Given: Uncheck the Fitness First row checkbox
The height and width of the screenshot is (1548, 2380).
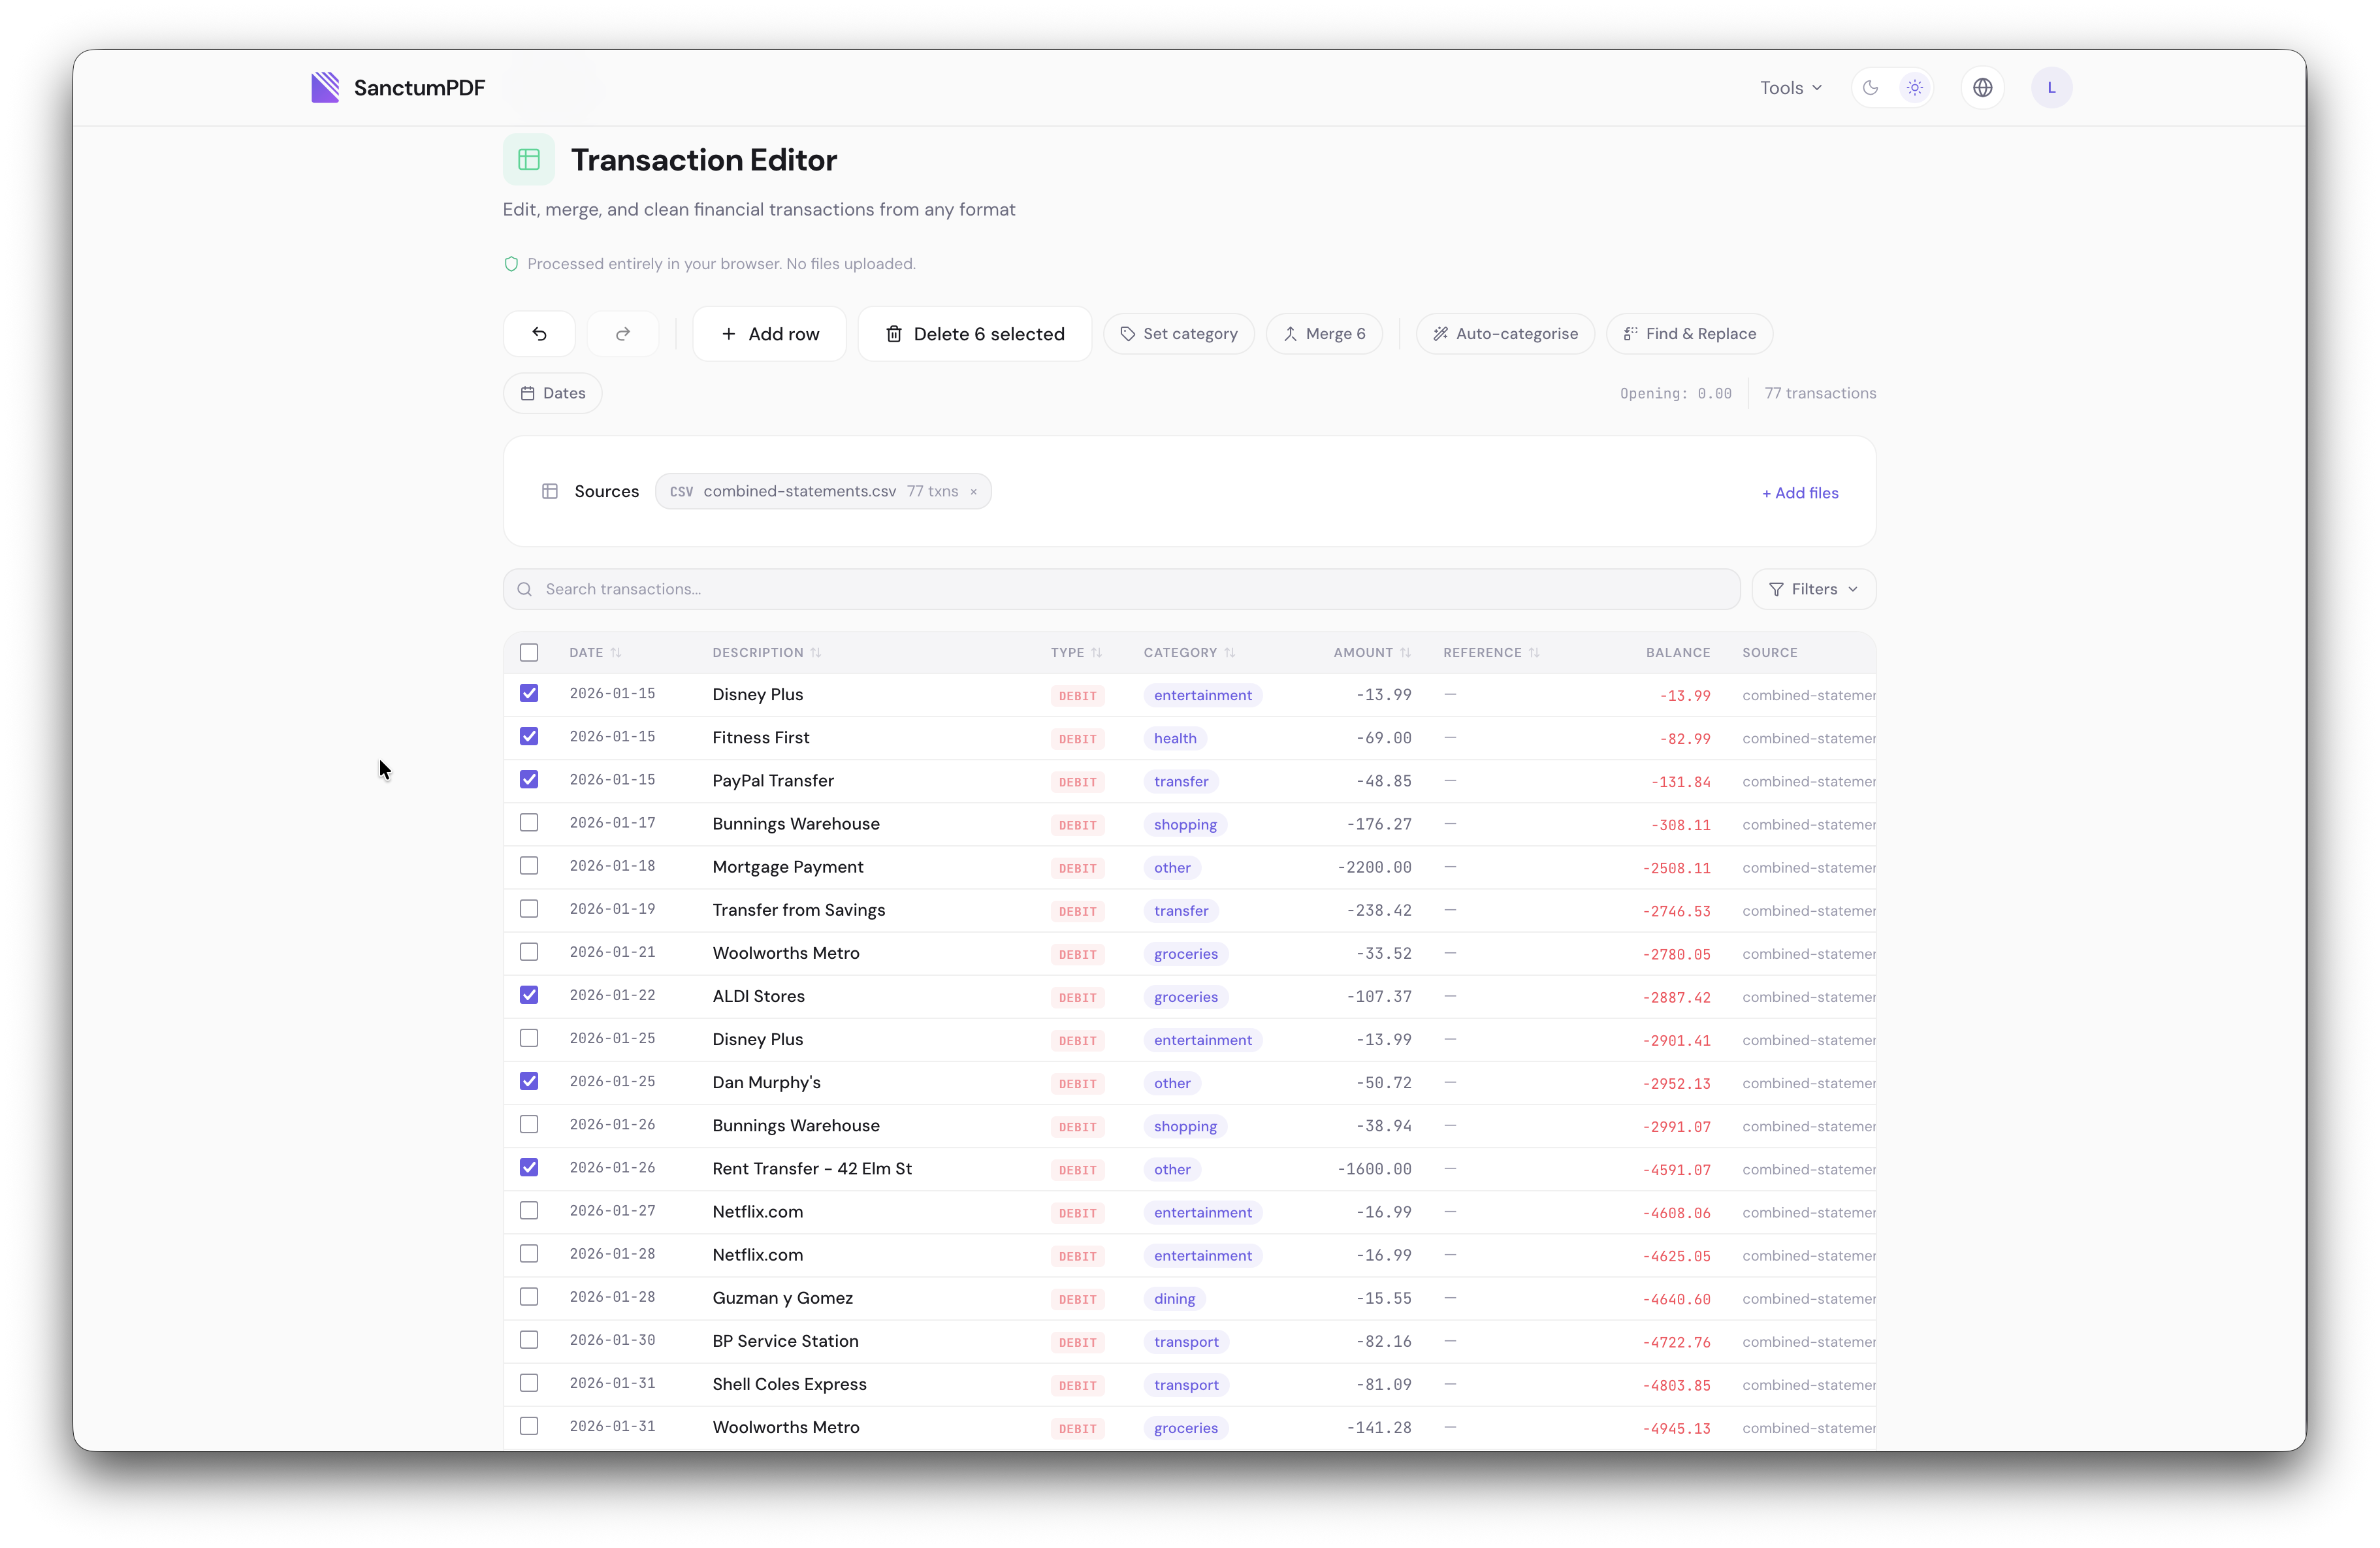Looking at the screenshot, I should (x=529, y=736).
